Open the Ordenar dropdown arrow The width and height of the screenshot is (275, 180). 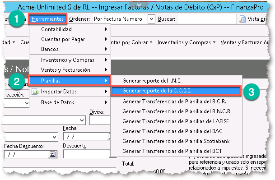pos(151,19)
